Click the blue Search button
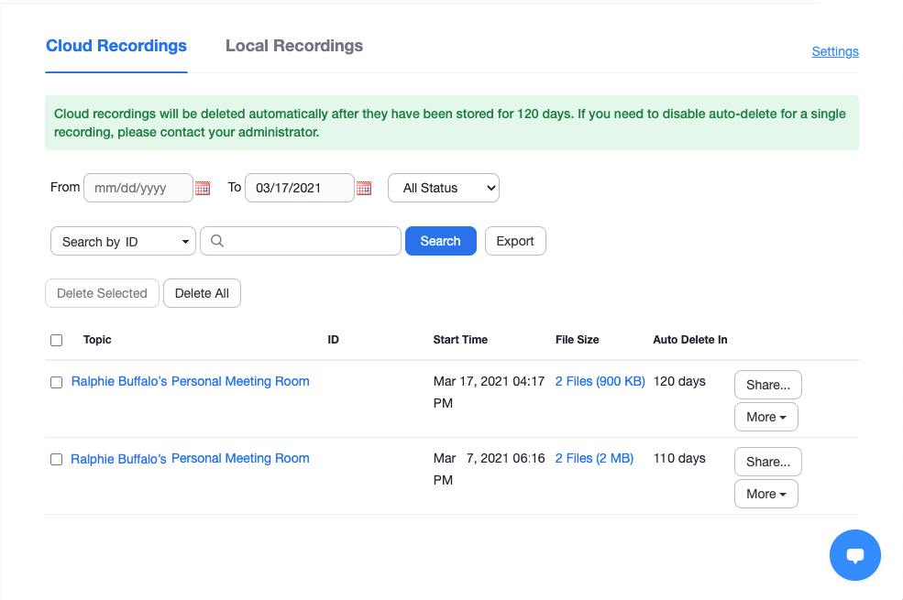 tap(441, 241)
